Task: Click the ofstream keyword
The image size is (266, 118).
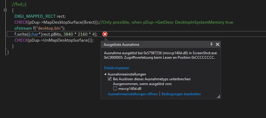Action: (23, 28)
